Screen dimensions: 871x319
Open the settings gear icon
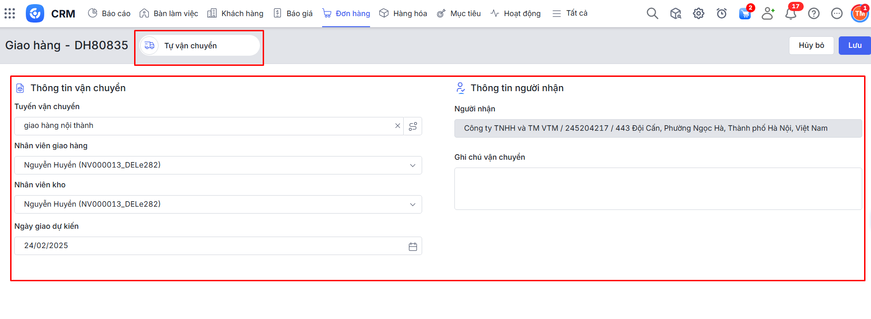[x=698, y=13]
